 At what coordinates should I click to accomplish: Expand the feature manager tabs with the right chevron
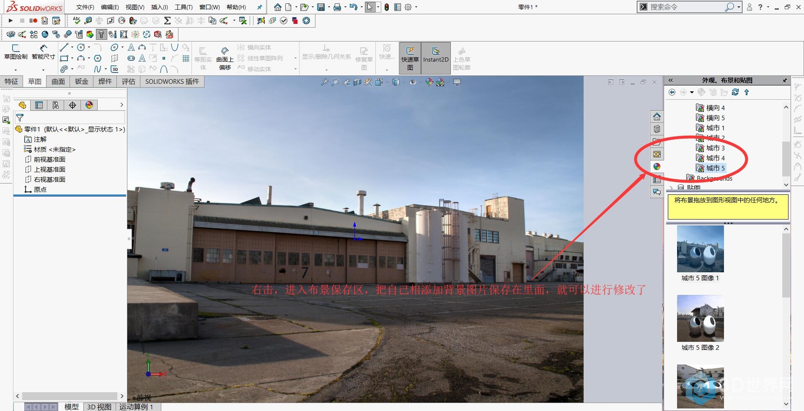coord(122,105)
